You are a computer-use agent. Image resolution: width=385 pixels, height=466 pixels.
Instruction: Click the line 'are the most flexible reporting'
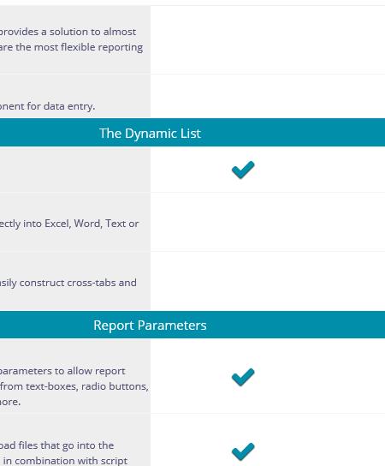(71, 47)
